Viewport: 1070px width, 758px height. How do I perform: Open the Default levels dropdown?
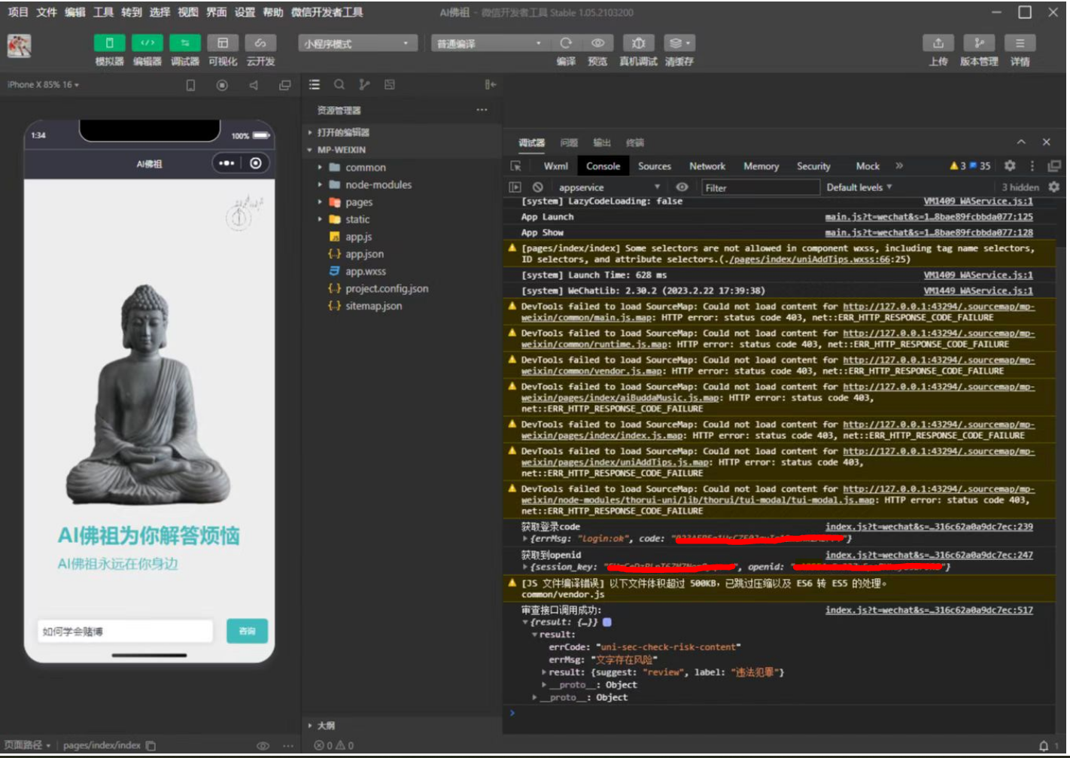click(859, 187)
